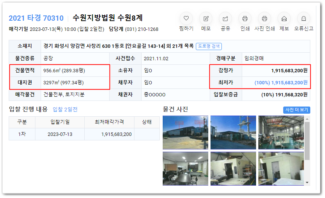The height and width of the screenshot is (198, 325).
Task: Click the 담당계 phone (031) 210-1268
Action: tap(142, 29)
